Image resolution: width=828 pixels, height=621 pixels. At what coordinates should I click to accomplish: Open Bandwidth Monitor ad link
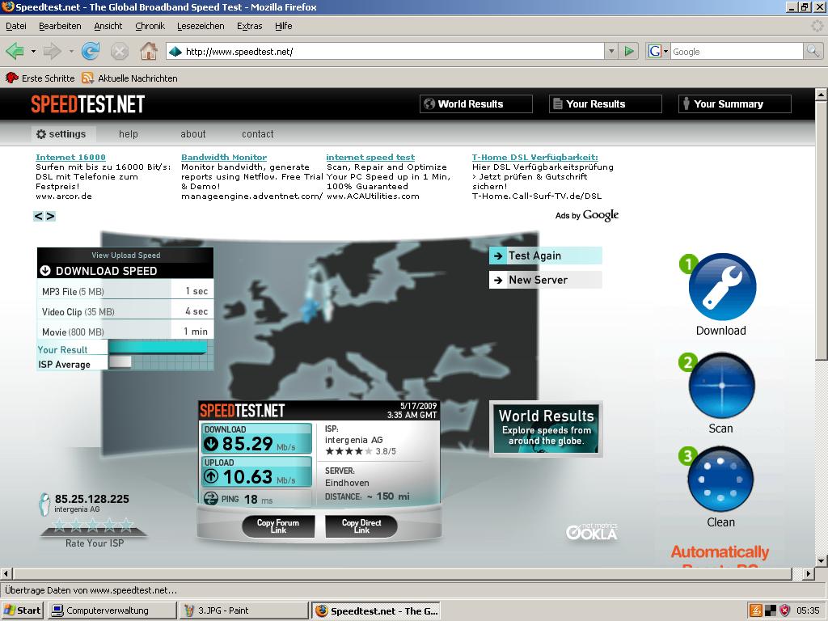click(x=224, y=158)
